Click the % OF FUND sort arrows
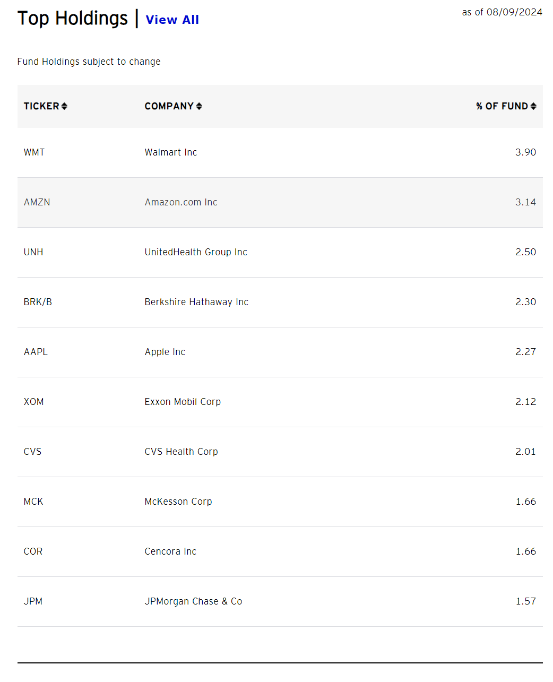This screenshot has height=682, width=553. point(534,106)
